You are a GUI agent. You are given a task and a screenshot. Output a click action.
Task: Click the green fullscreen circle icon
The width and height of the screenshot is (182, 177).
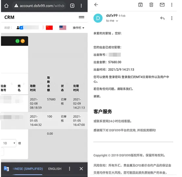point(17,41)
